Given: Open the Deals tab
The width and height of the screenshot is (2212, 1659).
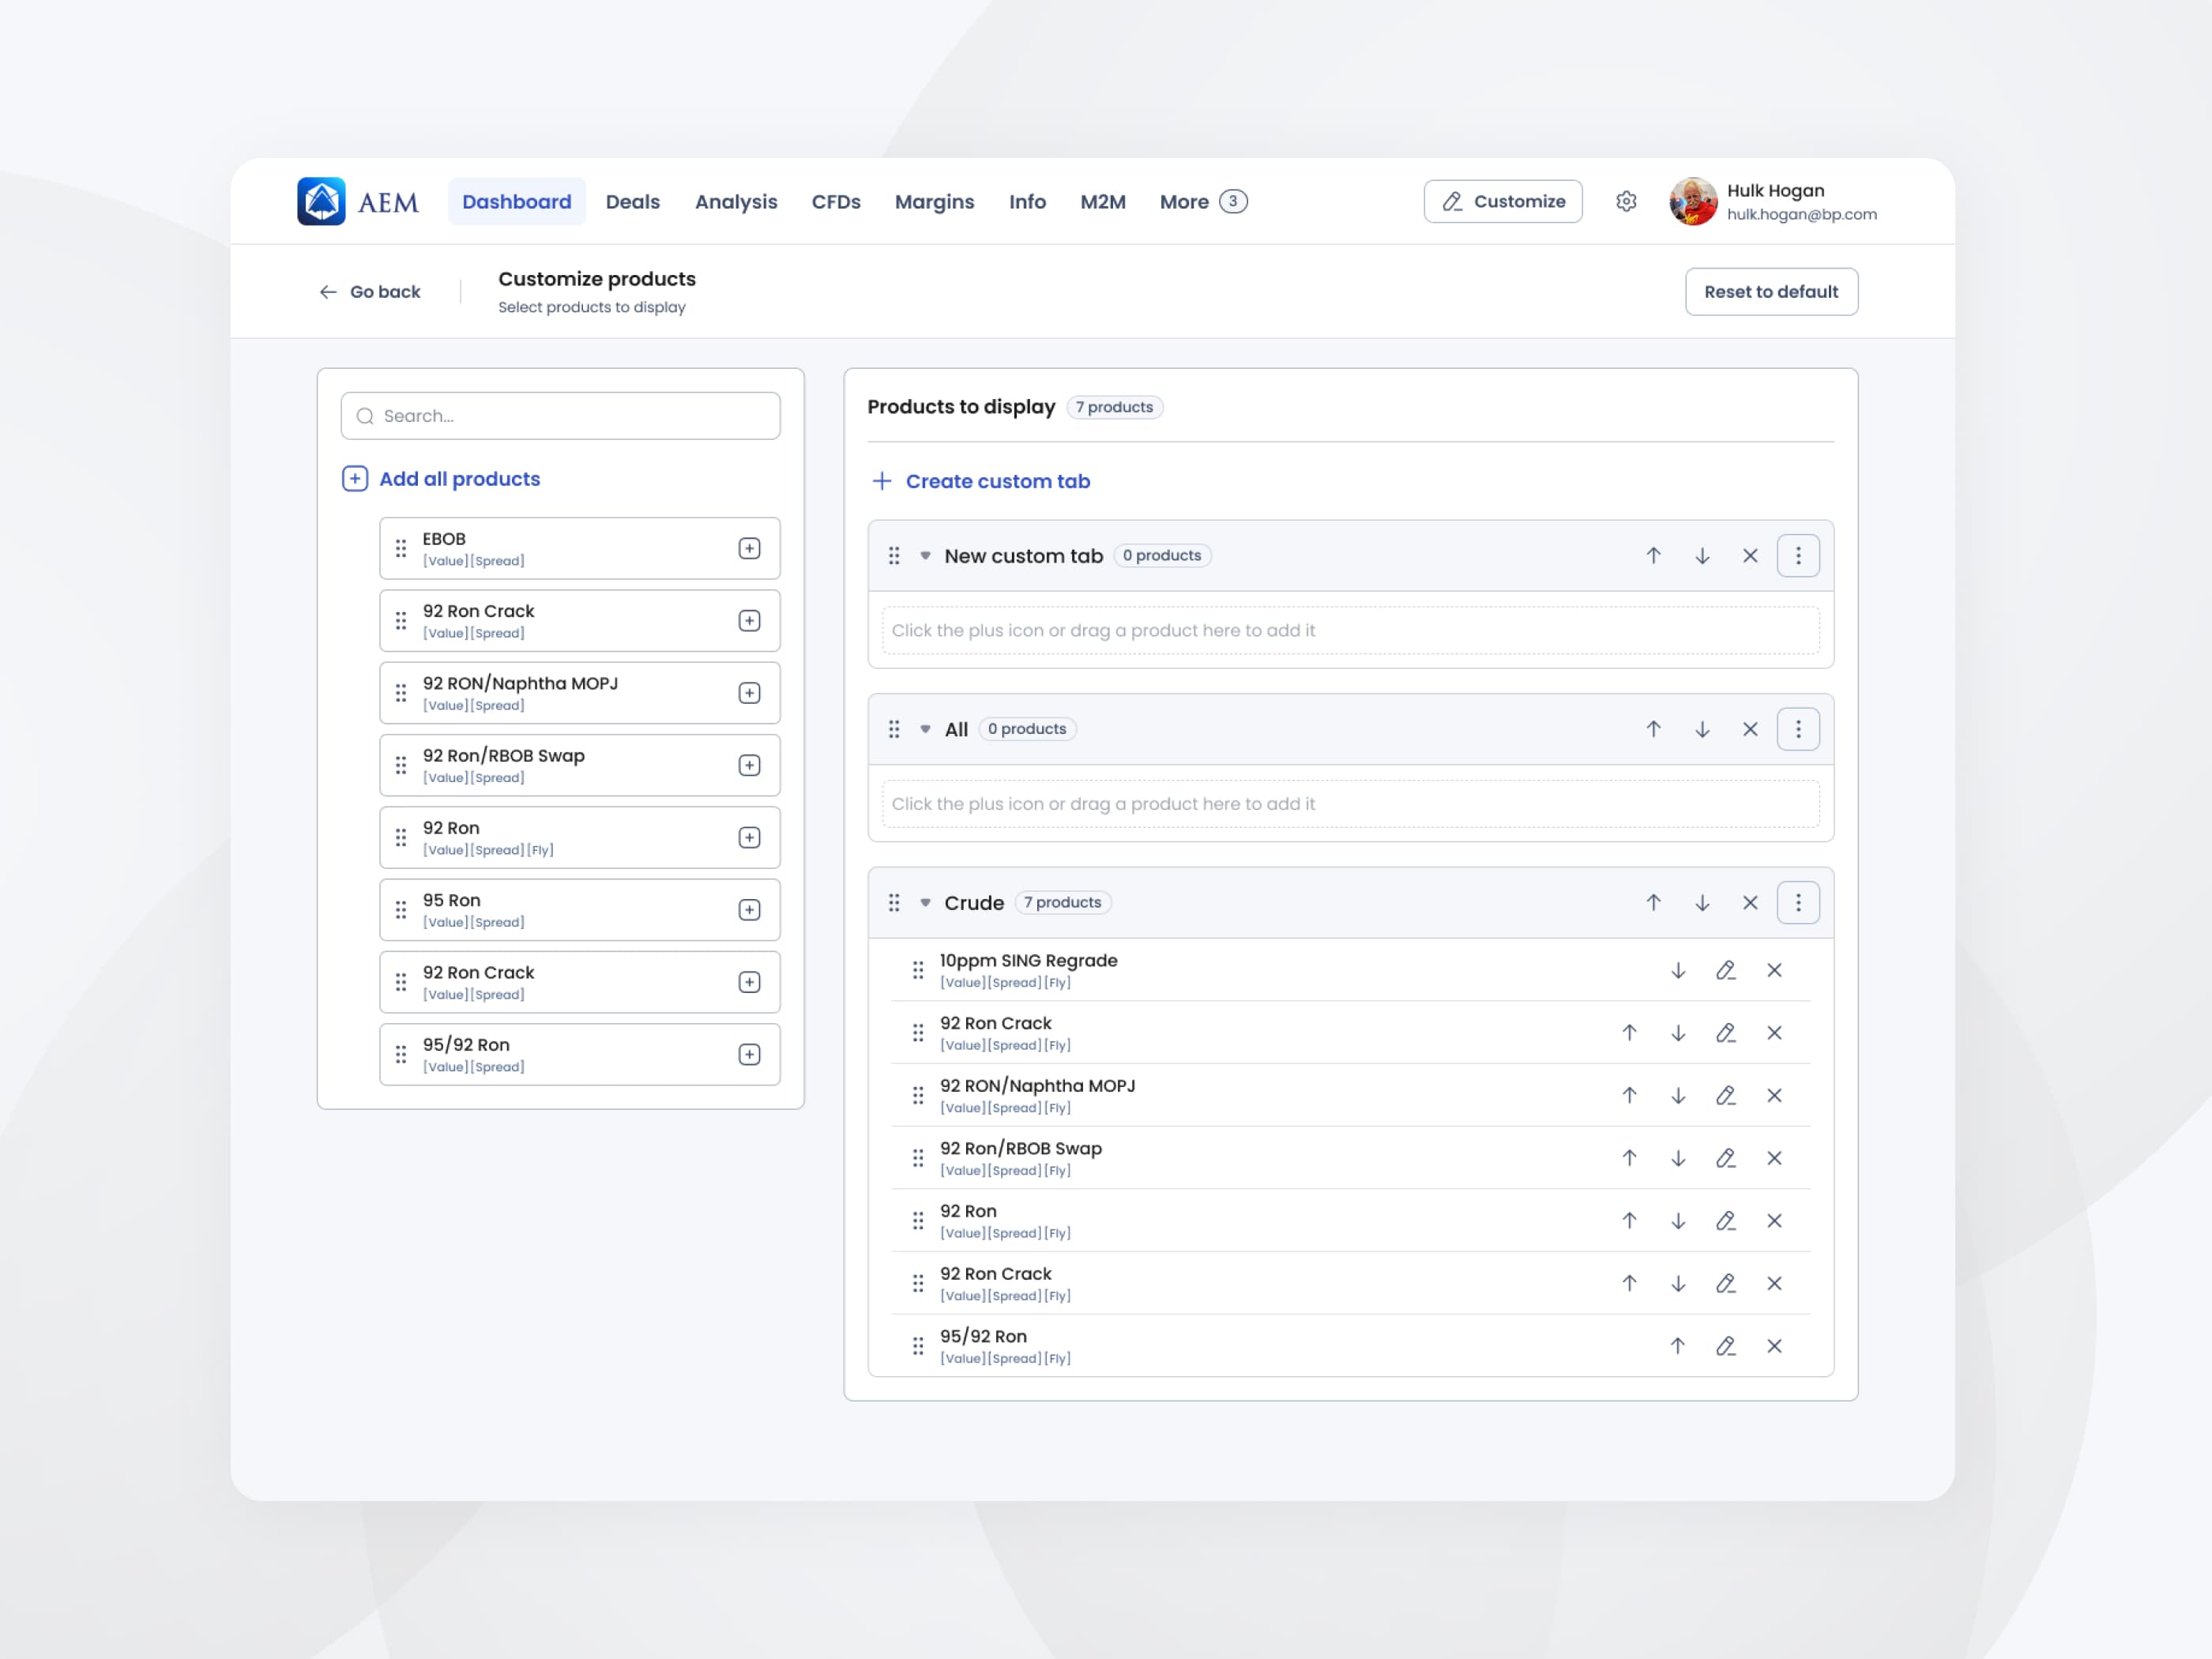Looking at the screenshot, I should tap(632, 201).
